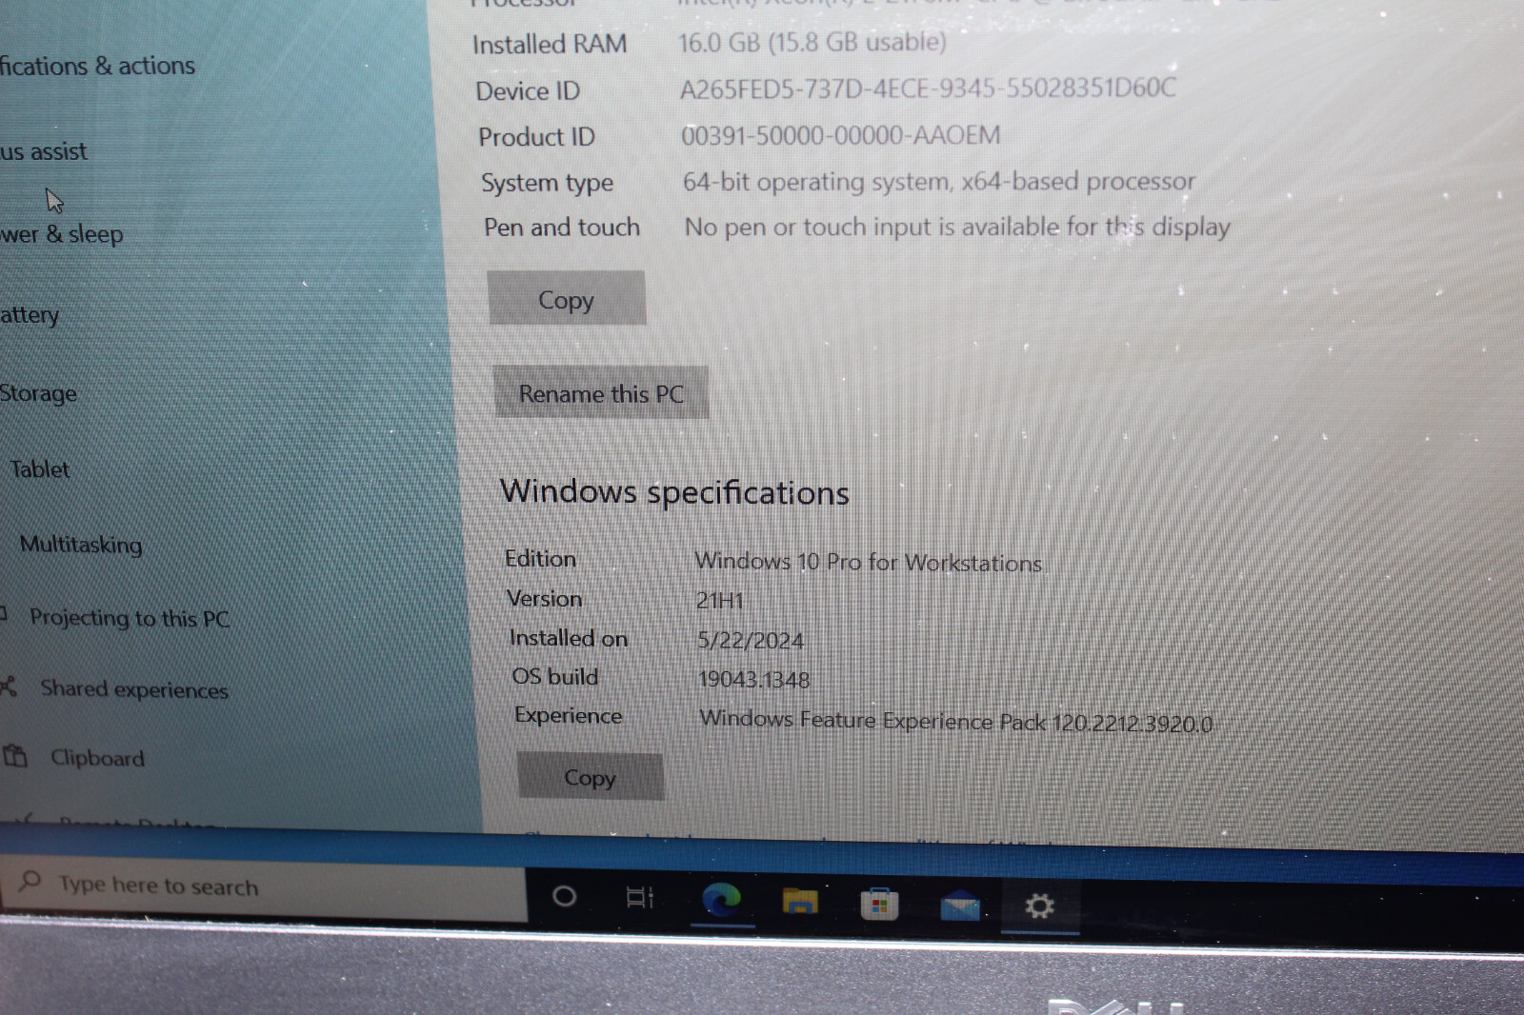
Task: Click the Product ID label
Action: (536, 137)
